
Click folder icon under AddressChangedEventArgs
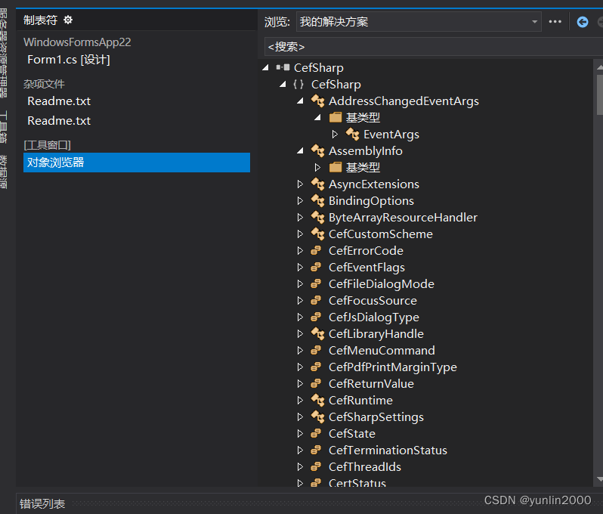pos(336,117)
